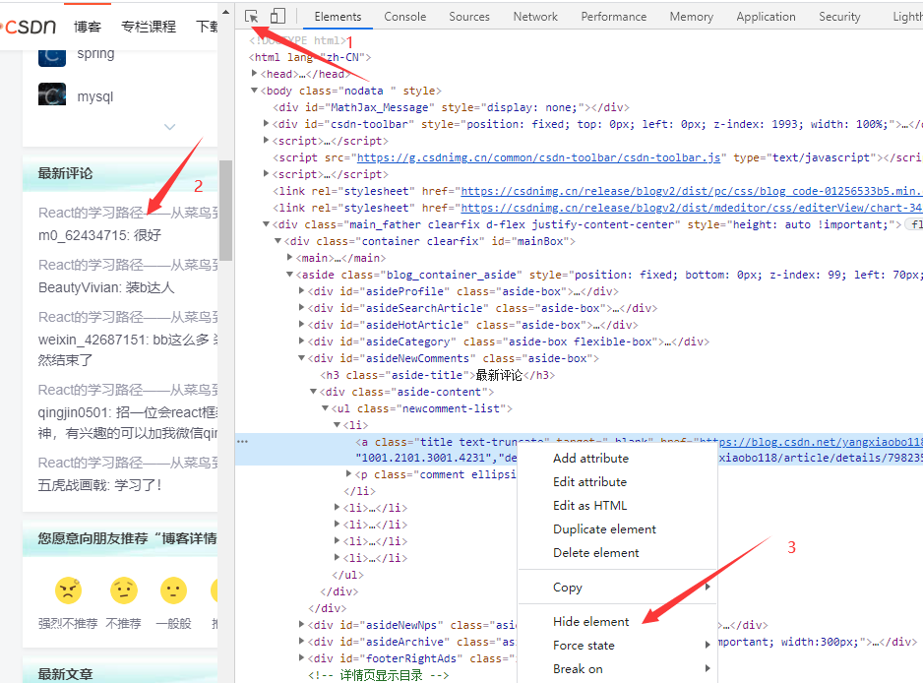This screenshot has height=683, width=923.
Task: Open the Network tab
Action: [x=535, y=17]
